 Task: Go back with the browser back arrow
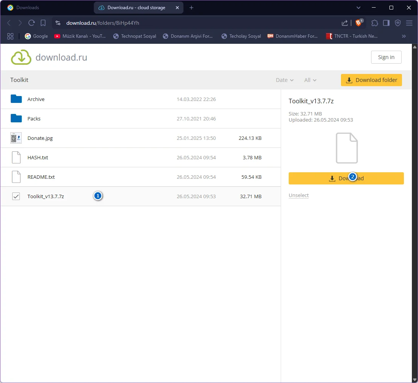tap(9, 23)
